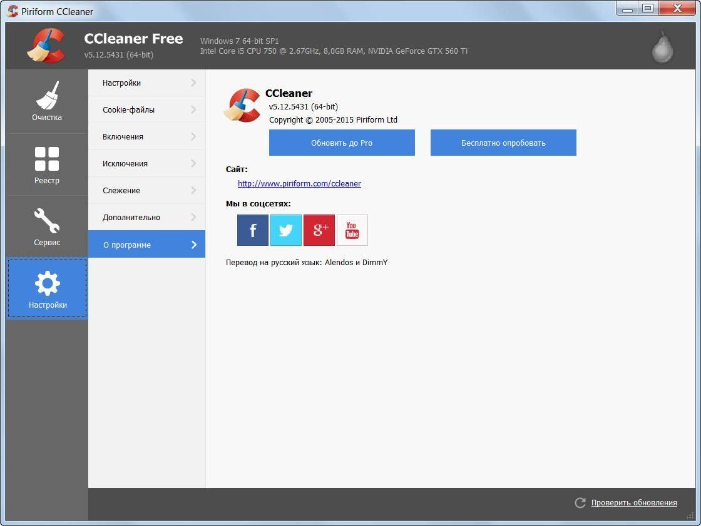This screenshot has width=701, height=526.
Task: Open the Очистка cleaner section
Action: (47, 101)
